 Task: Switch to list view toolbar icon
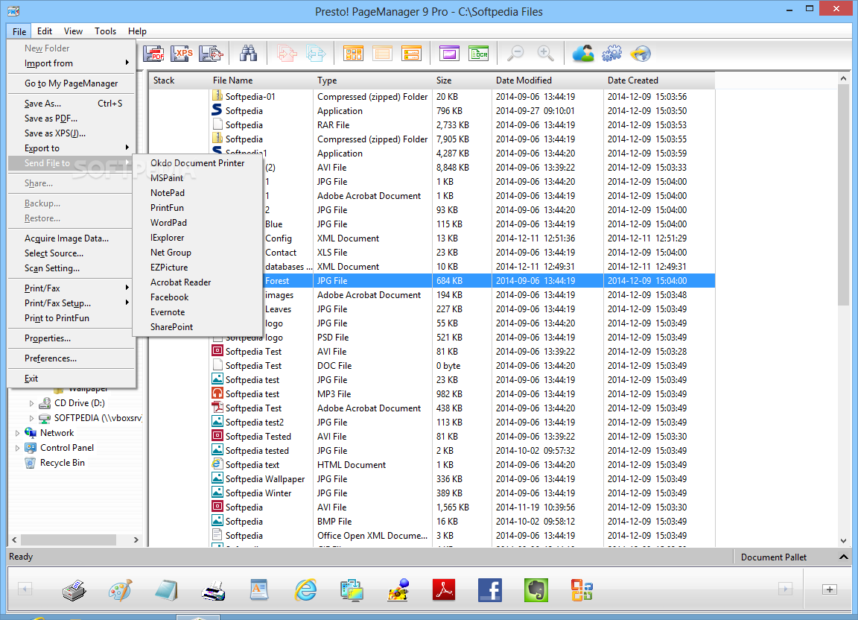(382, 54)
